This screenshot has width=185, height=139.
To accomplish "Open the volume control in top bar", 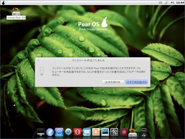I will [173, 2].
